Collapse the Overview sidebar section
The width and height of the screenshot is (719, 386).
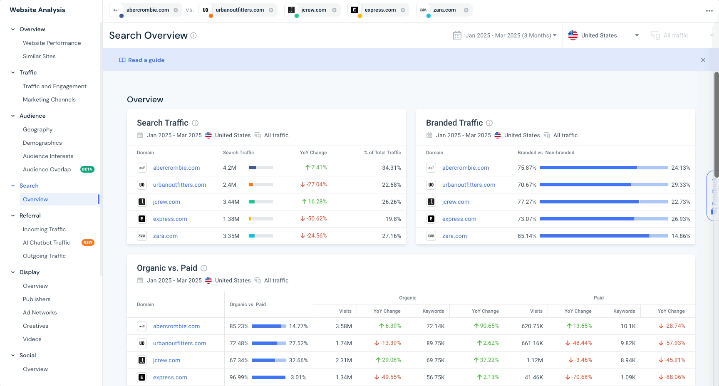(13, 29)
